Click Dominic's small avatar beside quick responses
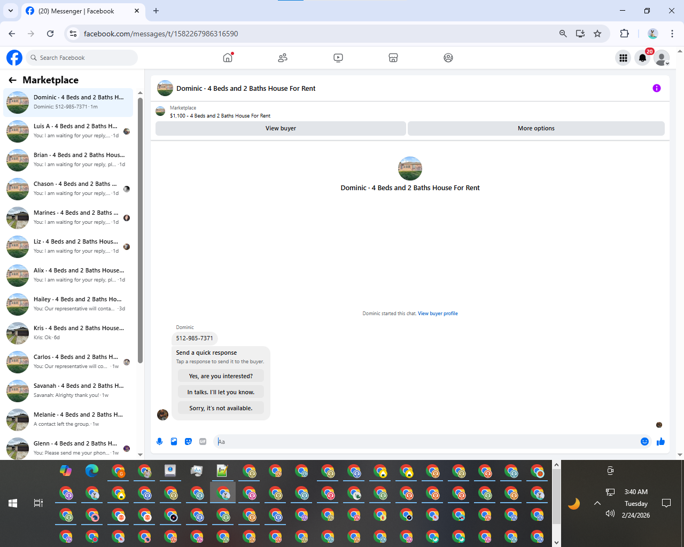 (162, 415)
